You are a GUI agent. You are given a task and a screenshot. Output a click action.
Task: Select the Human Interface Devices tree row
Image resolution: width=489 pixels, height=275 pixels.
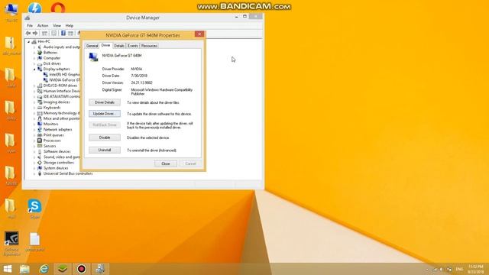tap(58, 91)
